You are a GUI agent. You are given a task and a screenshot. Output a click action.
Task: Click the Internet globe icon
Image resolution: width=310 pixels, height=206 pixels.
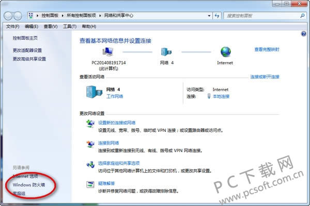click(226, 52)
